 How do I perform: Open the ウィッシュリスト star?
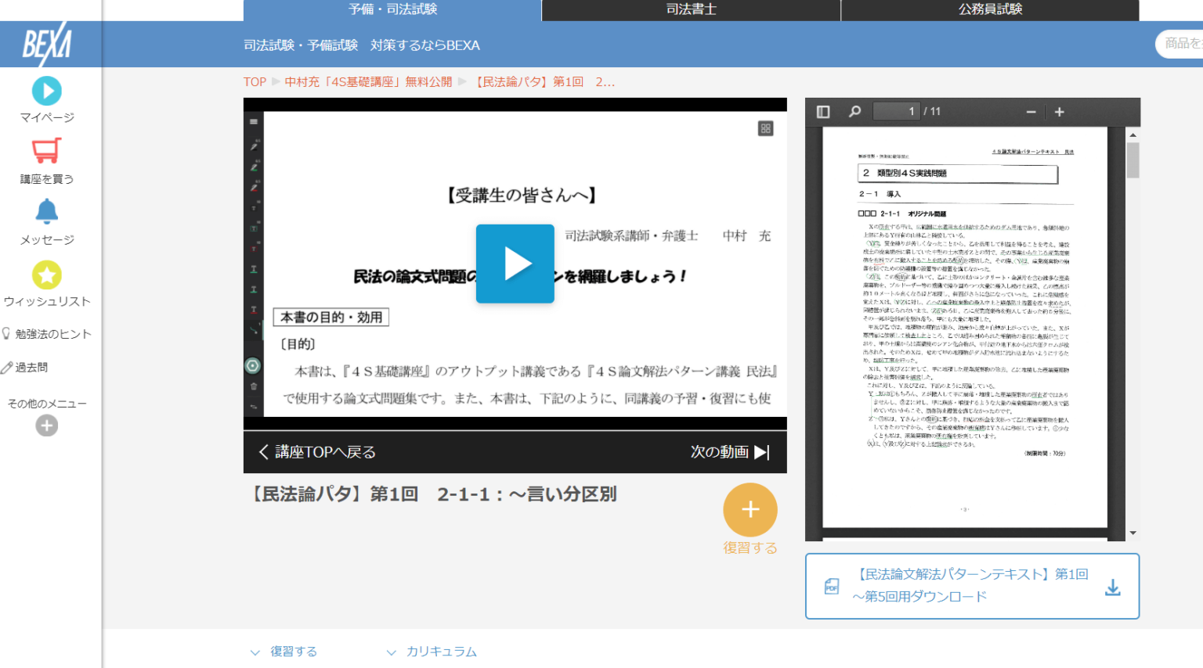pos(47,283)
